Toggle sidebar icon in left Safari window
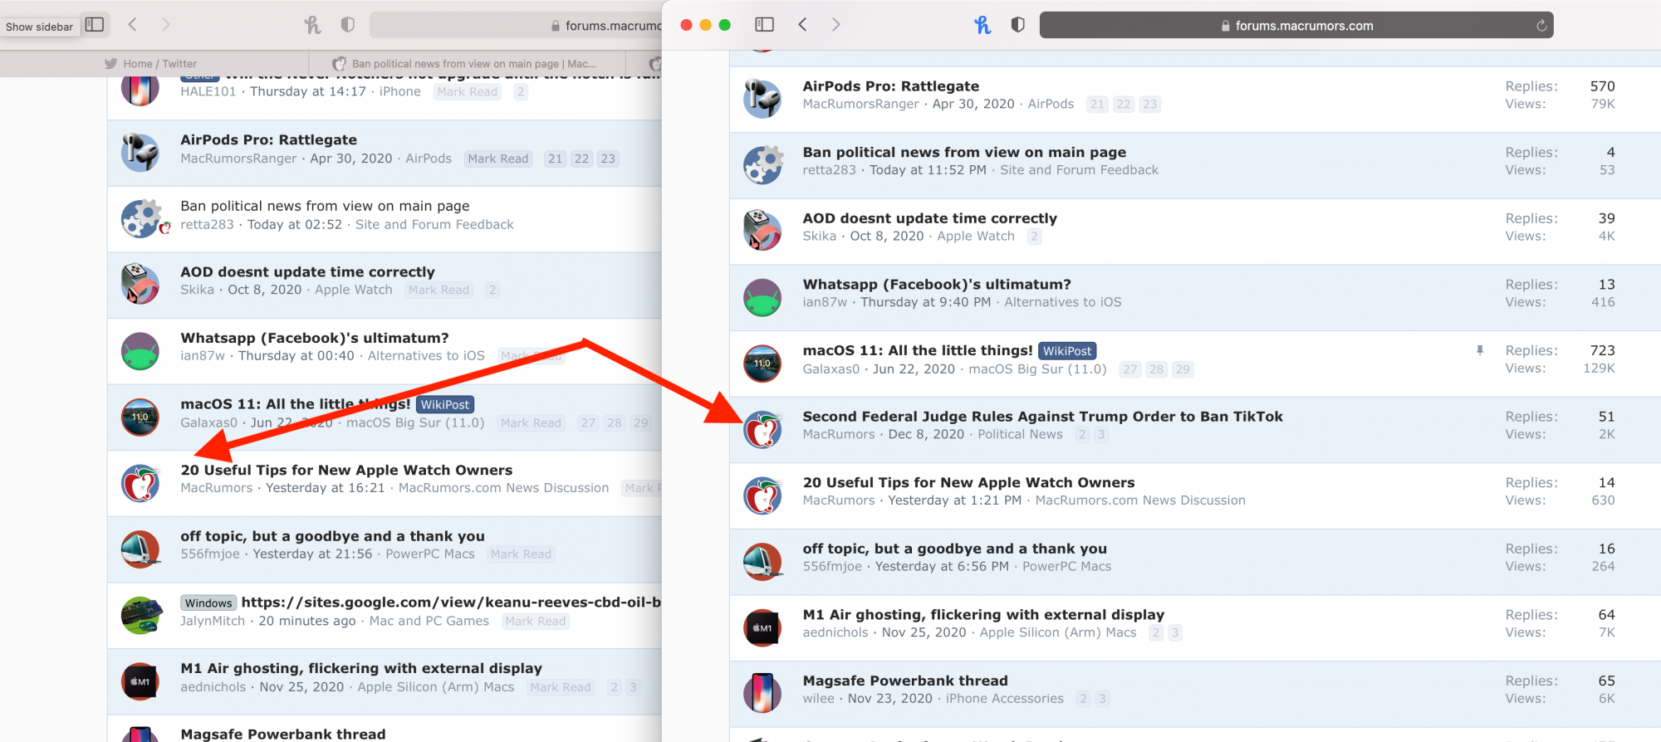 click(x=95, y=25)
